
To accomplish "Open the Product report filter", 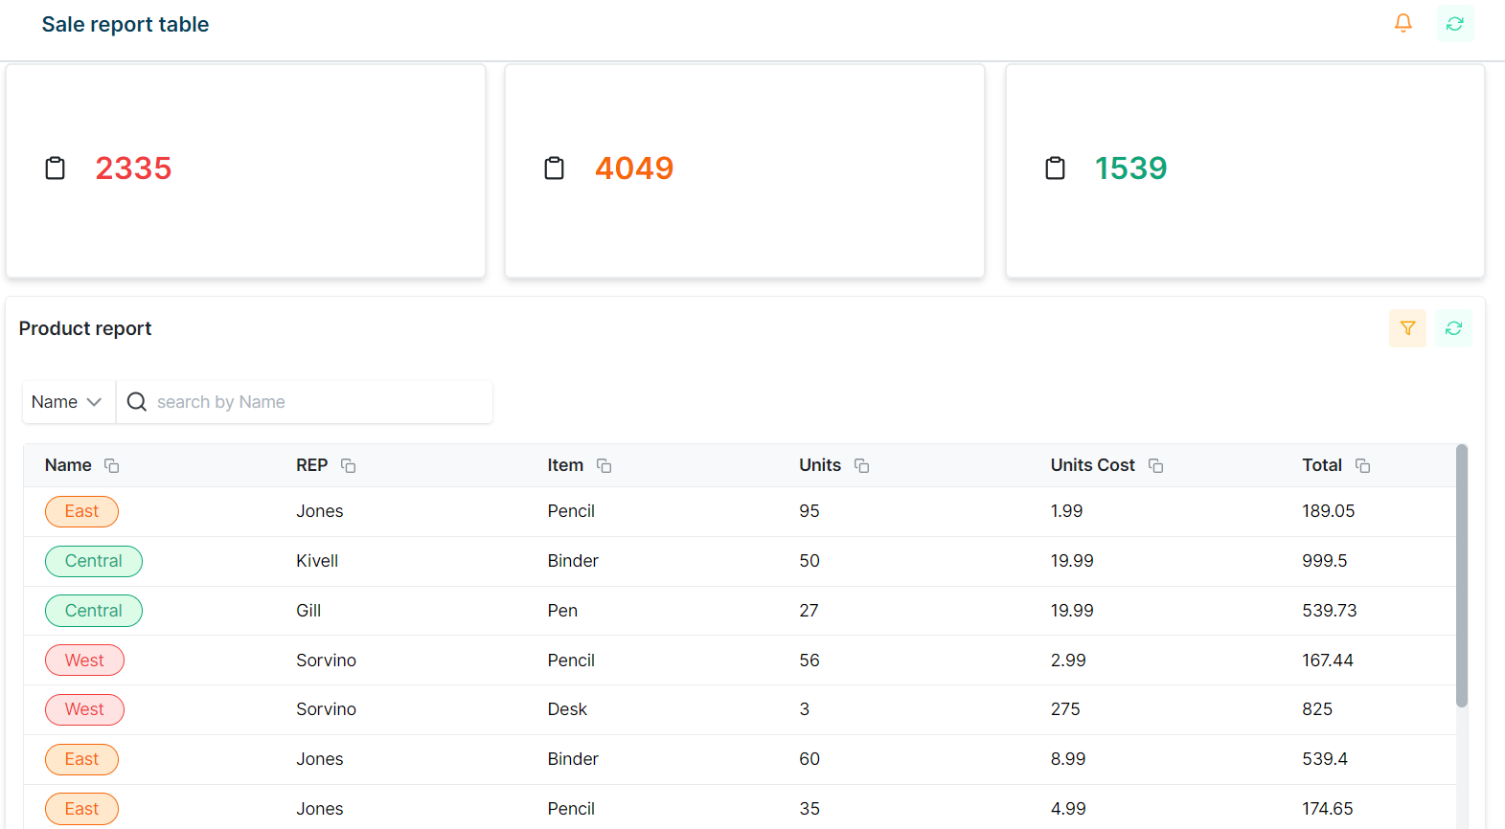I will tap(1407, 328).
